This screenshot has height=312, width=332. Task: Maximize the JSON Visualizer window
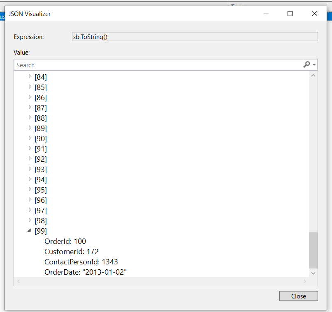click(x=290, y=14)
